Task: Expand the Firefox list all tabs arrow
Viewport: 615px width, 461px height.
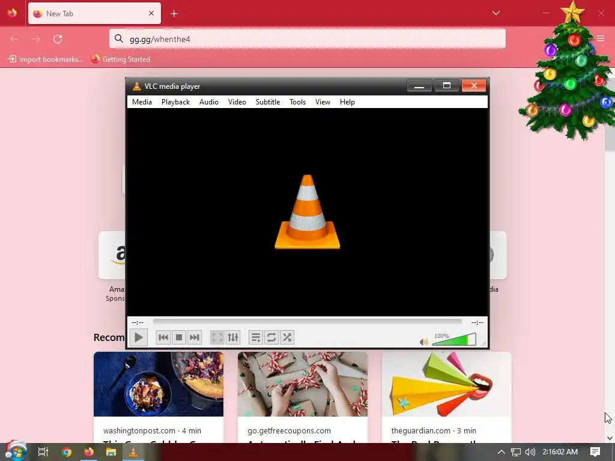Action: (495, 13)
